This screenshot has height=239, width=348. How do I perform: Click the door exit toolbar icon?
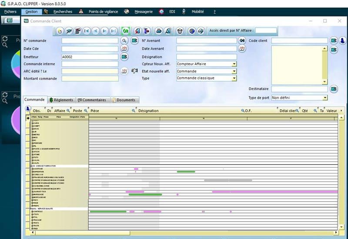147,31
